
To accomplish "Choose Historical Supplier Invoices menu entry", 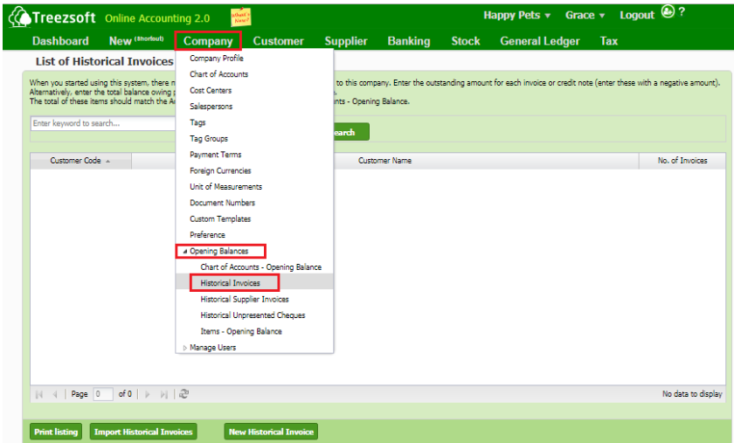I will point(244,300).
